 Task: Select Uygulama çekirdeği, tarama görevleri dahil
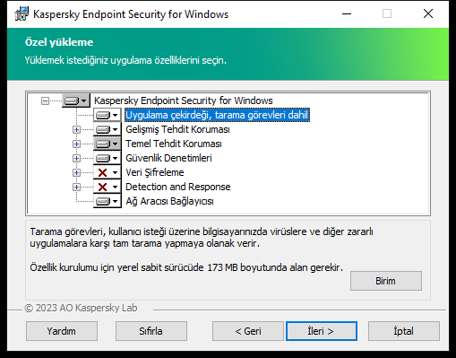coord(217,115)
